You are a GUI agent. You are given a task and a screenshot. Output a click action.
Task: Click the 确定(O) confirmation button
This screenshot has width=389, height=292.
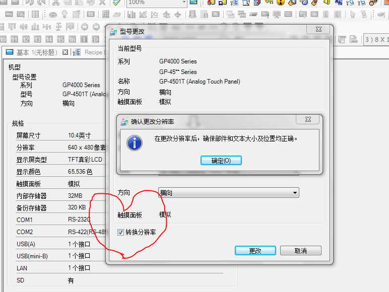click(x=221, y=161)
